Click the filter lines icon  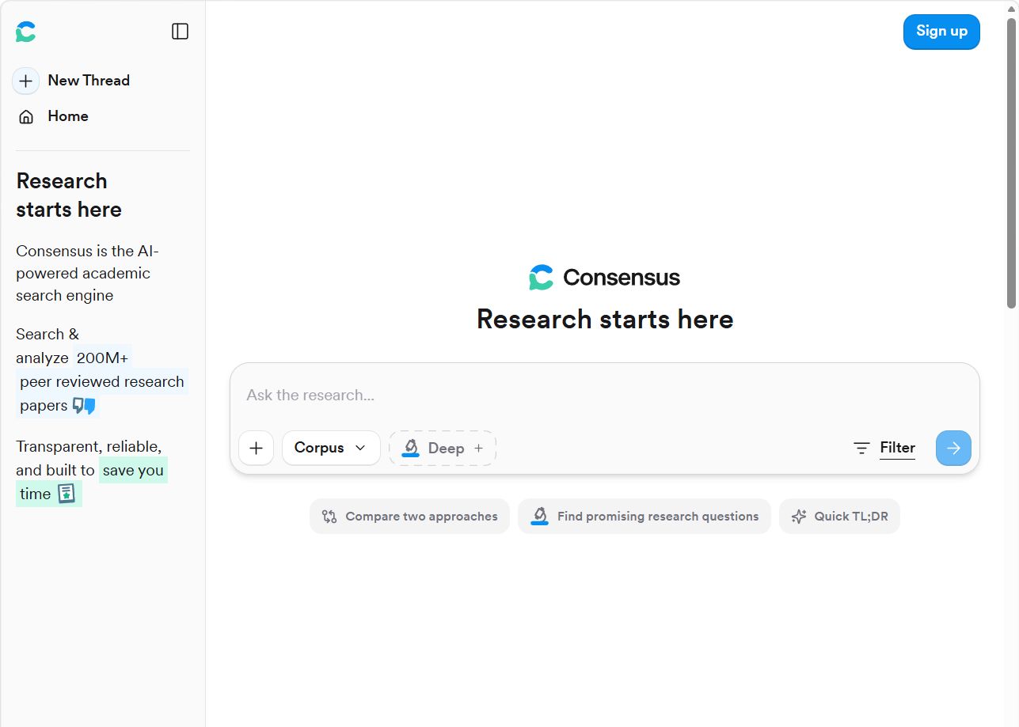click(x=861, y=448)
